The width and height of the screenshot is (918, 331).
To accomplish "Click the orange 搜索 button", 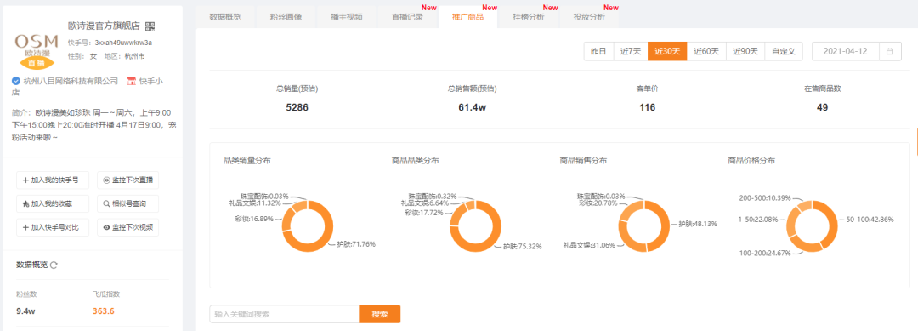I will point(379,314).
